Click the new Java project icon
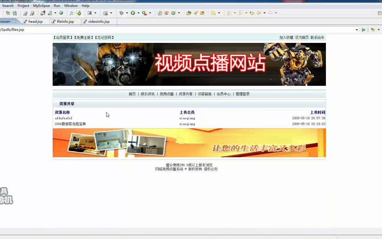Image resolution: width=382 pixels, height=239 pixels. tap(160, 13)
